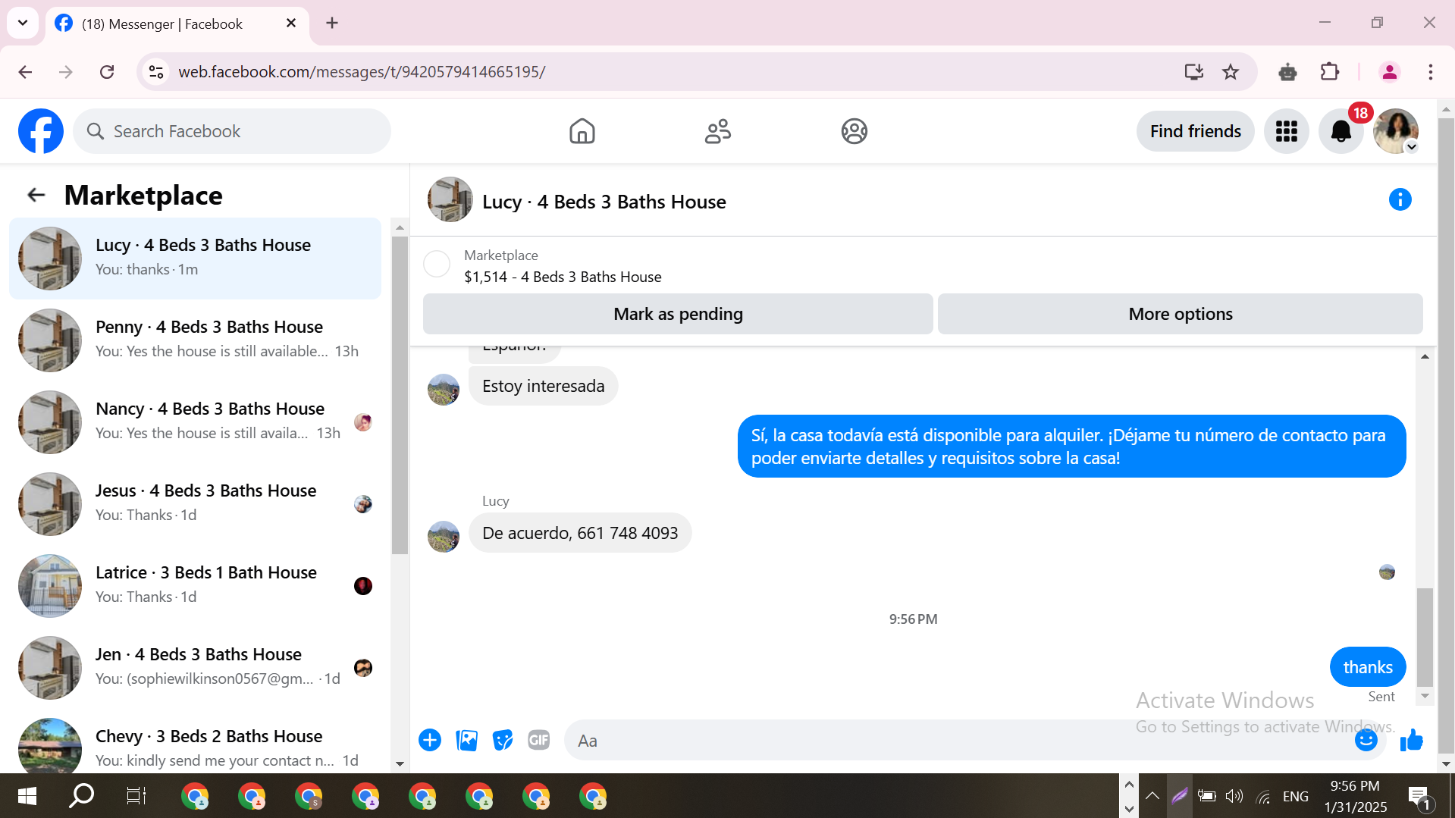
Task: Open the robot extension icon
Action: click(x=1287, y=72)
